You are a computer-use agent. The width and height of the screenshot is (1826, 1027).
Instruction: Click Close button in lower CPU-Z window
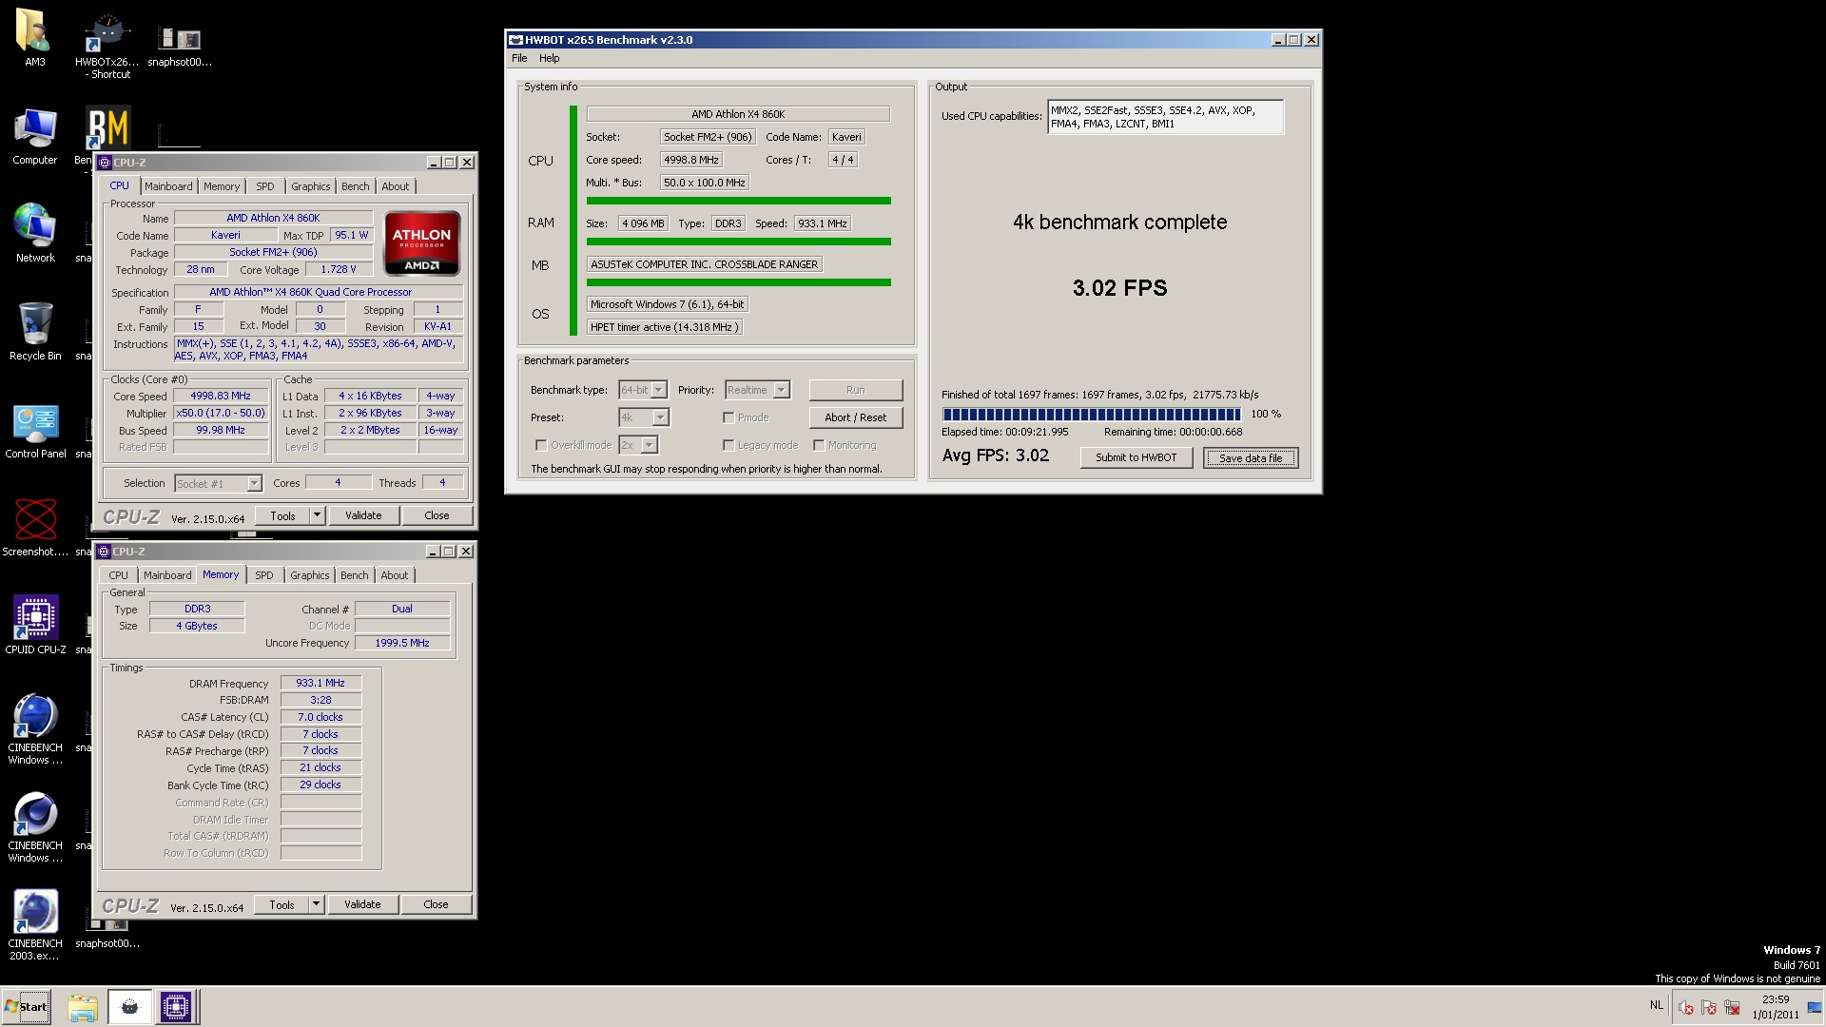(x=437, y=904)
